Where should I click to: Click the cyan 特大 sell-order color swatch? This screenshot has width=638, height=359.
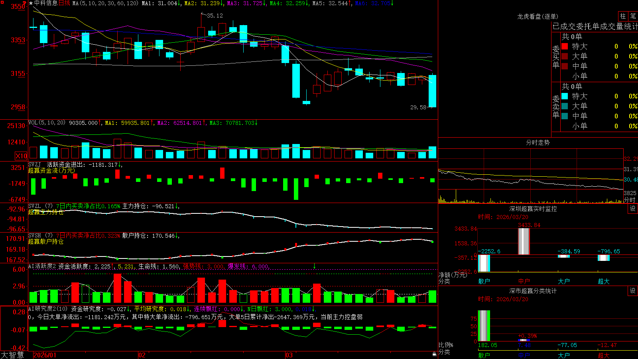click(x=565, y=96)
